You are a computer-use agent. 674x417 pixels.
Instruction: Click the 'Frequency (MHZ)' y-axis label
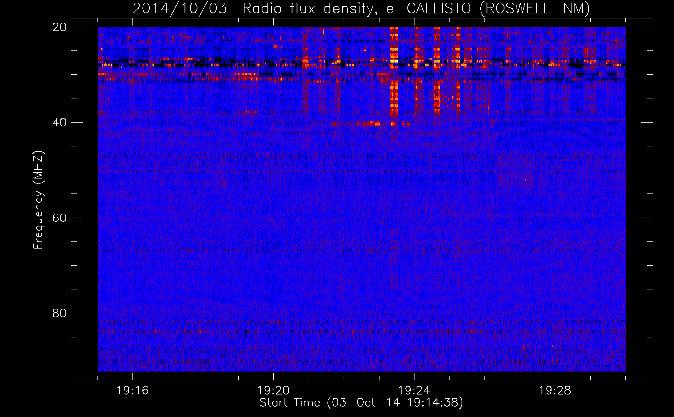38,200
